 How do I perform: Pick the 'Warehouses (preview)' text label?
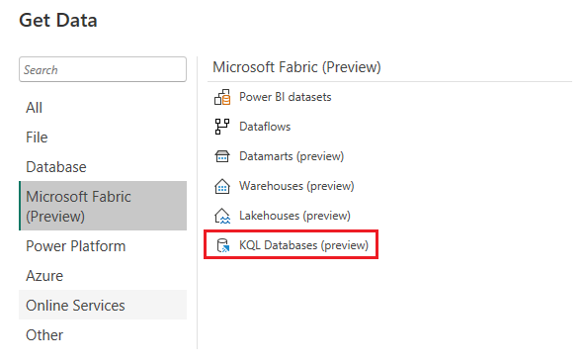(296, 186)
